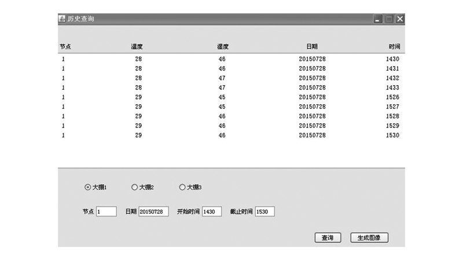Pick the last row with time 1530

point(231,135)
